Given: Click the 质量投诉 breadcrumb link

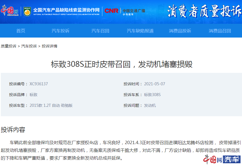Looking at the screenshot, I should pyautogui.click(x=9, y=46).
